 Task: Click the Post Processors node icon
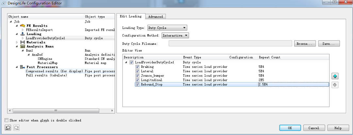(x=22, y=67)
